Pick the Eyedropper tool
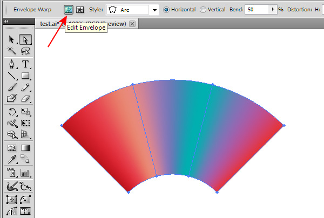Screen dimensions: 324x218 pyautogui.click(x=12, y=159)
